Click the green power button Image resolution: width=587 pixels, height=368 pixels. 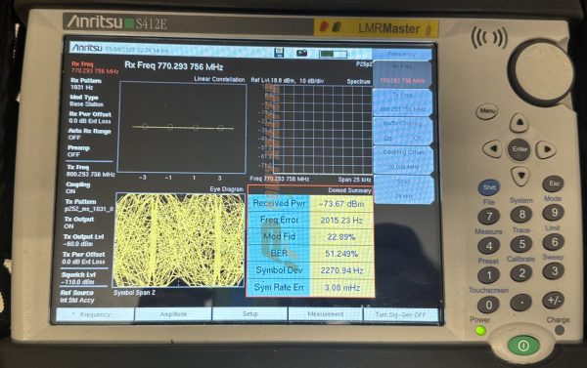coord(523,346)
